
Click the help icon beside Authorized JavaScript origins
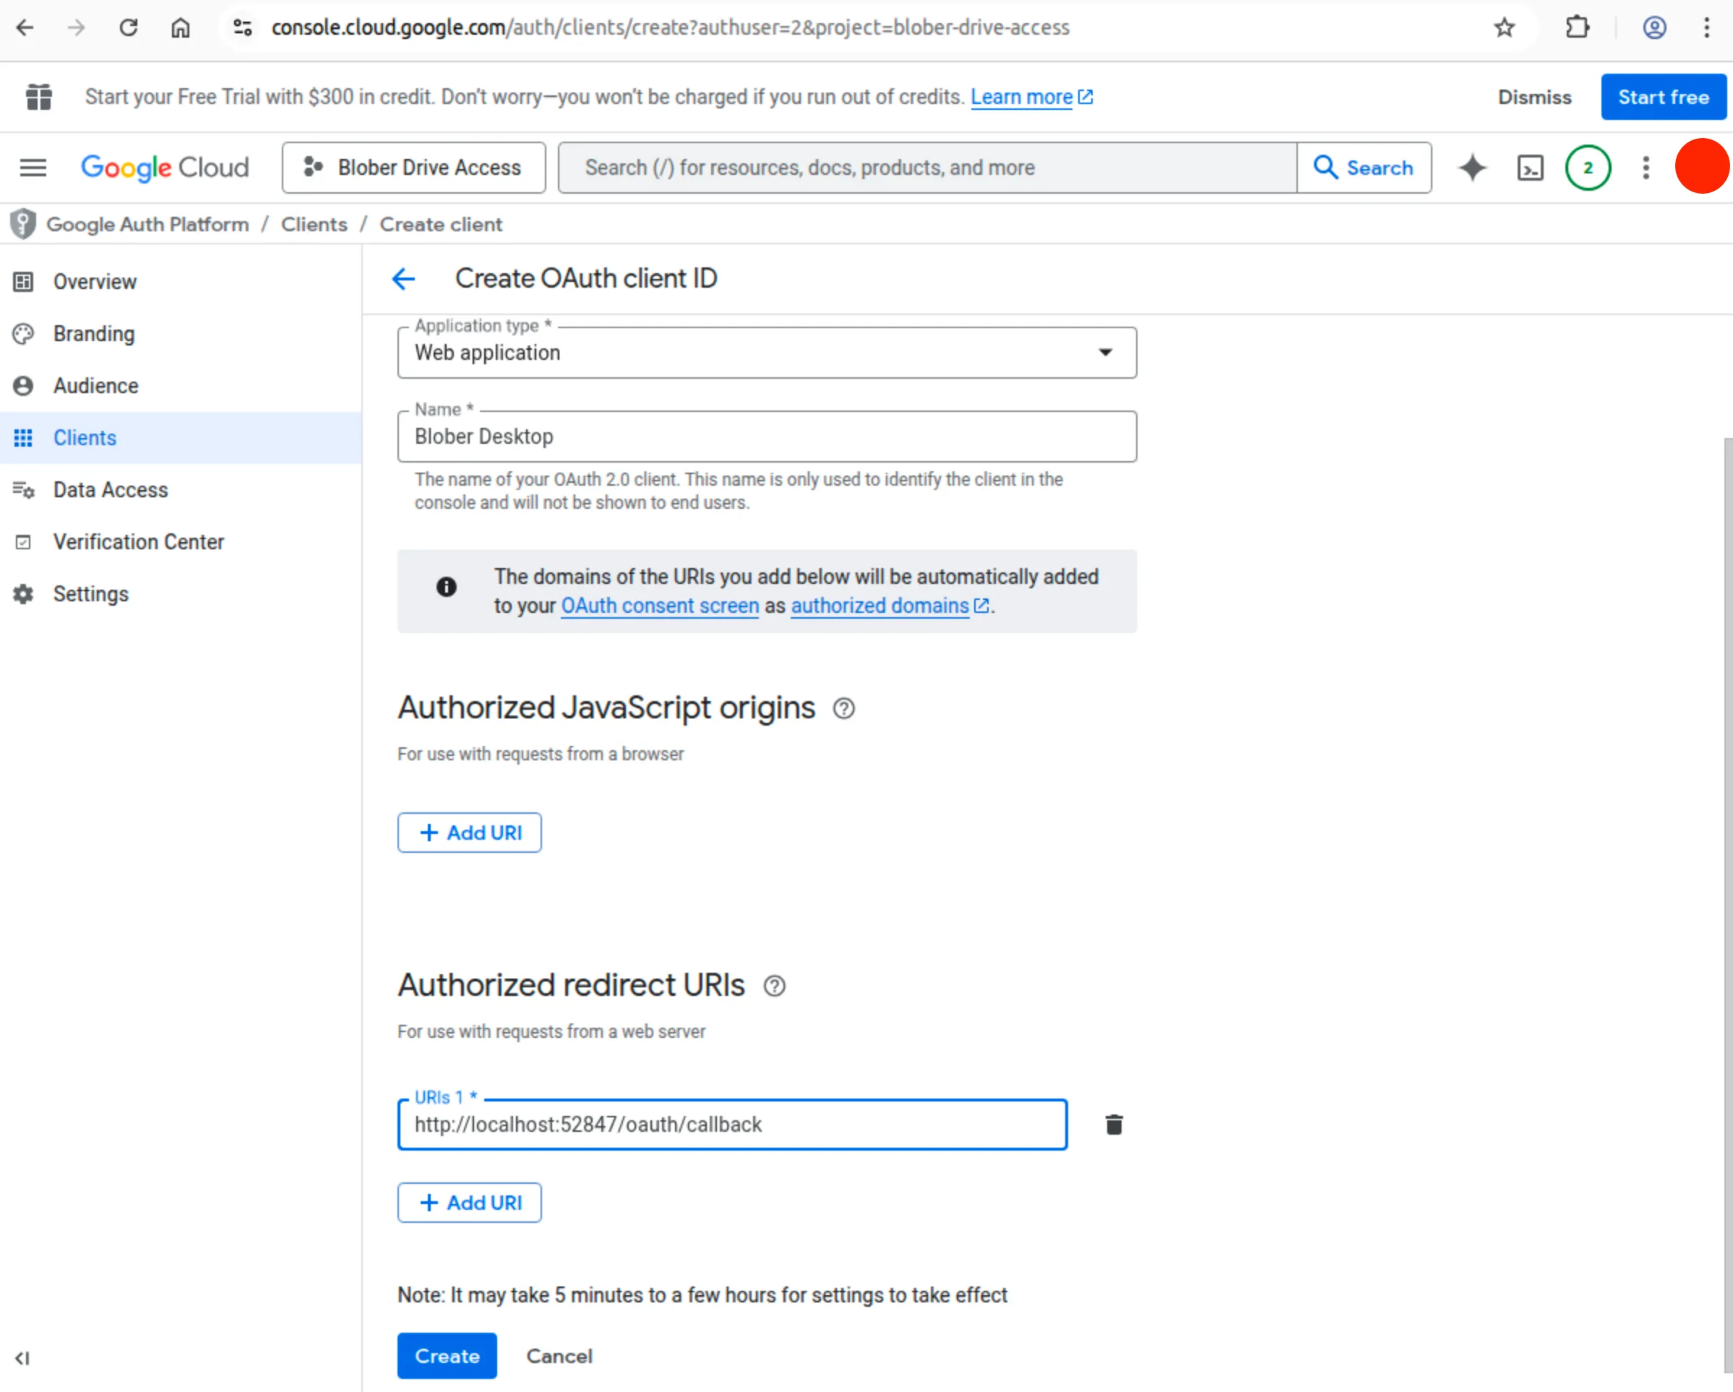click(844, 708)
